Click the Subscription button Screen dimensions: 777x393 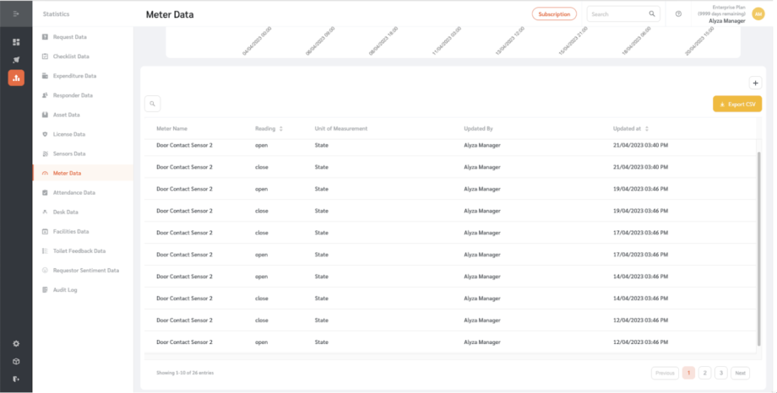pyautogui.click(x=554, y=13)
